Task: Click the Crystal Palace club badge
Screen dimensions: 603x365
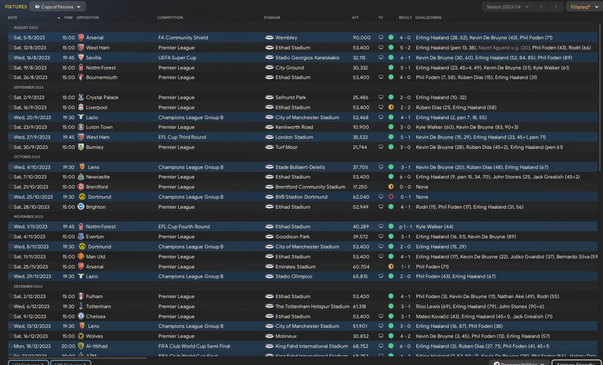Action: coord(81,97)
